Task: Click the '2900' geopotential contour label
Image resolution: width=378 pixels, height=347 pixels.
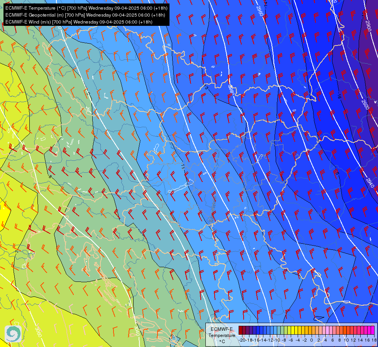Action: click(368, 26)
